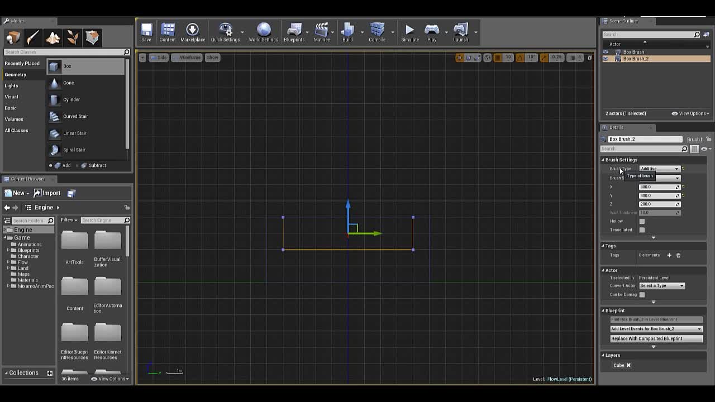Click the Play gamepad icon
715x402 pixels.
click(432, 32)
